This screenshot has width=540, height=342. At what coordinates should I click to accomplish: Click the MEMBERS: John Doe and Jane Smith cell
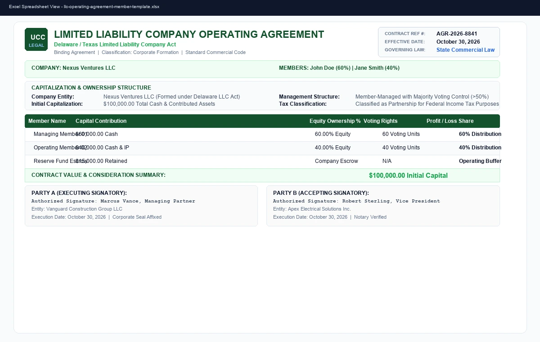[339, 68]
